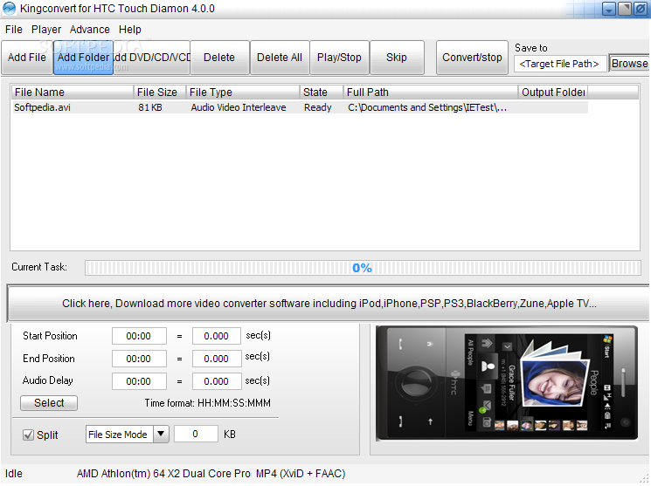Click the Start Position seconds field

click(217, 336)
